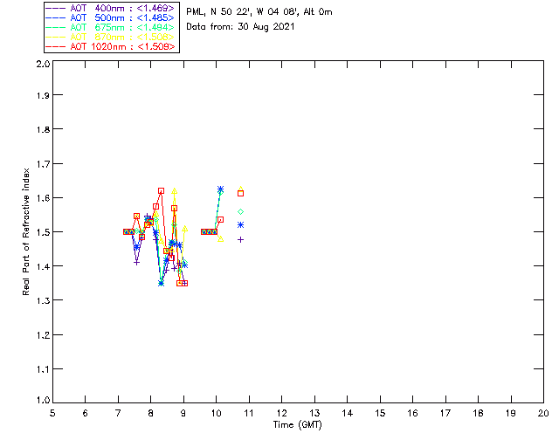Click the x-axis tick label 19
This screenshot has width=559, height=447.
(x=511, y=413)
